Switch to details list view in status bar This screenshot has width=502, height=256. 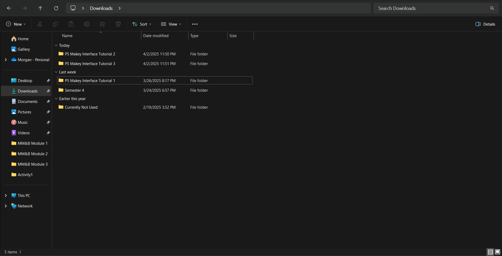[x=490, y=252]
